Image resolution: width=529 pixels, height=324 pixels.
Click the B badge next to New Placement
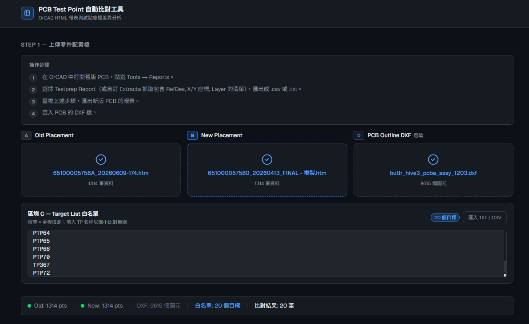coord(192,135)
